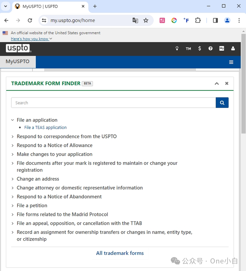Screen dimensions: 246x271
Task: Open the Chrome profile avatar
Action: tap(227, 21)
